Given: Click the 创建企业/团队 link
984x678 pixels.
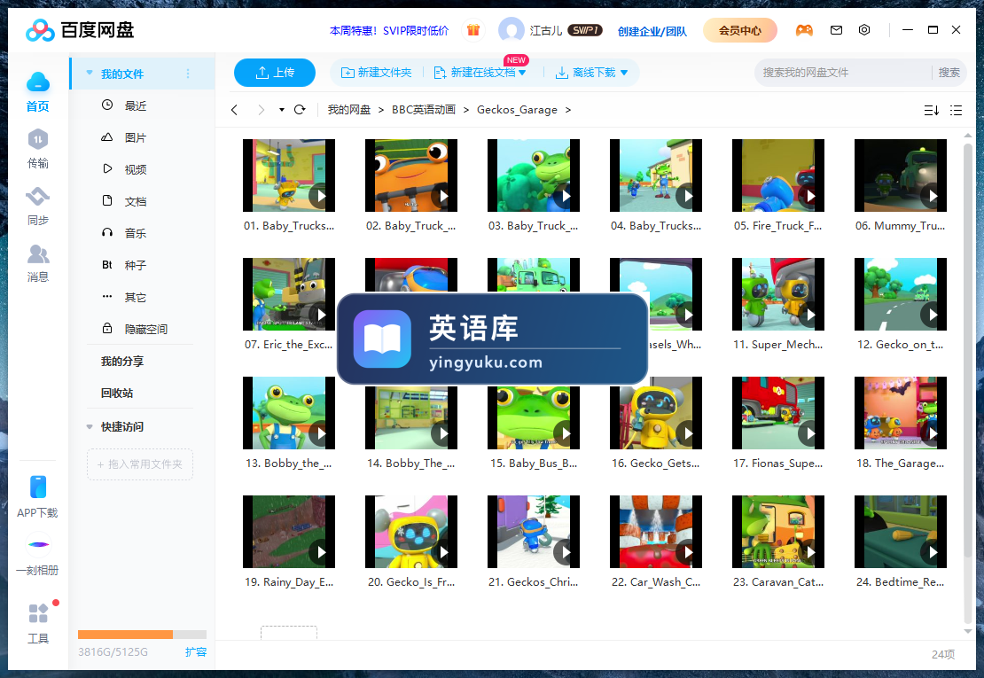Looking at the screenshot, I should click(652, 31).
